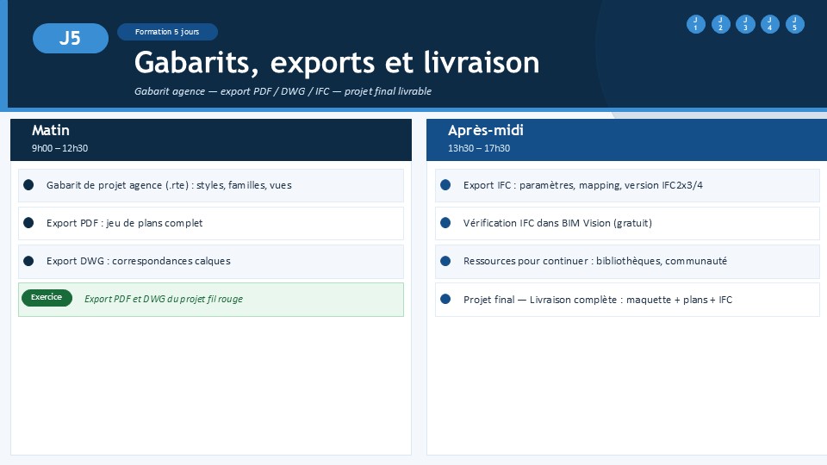
Task: Click the '9h00 – 12h30' time text
Action: point(59,148)
